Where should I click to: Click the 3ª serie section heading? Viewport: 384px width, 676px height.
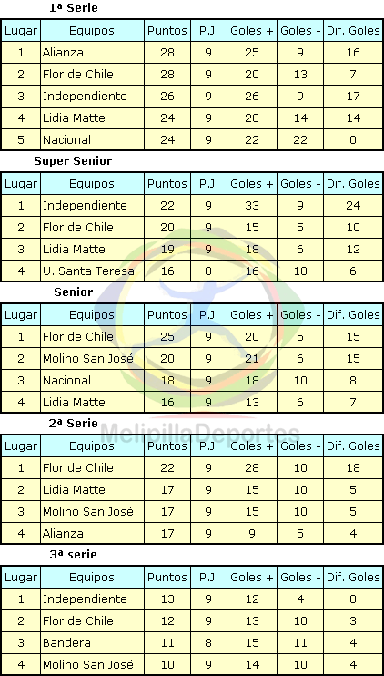(73, 554)
